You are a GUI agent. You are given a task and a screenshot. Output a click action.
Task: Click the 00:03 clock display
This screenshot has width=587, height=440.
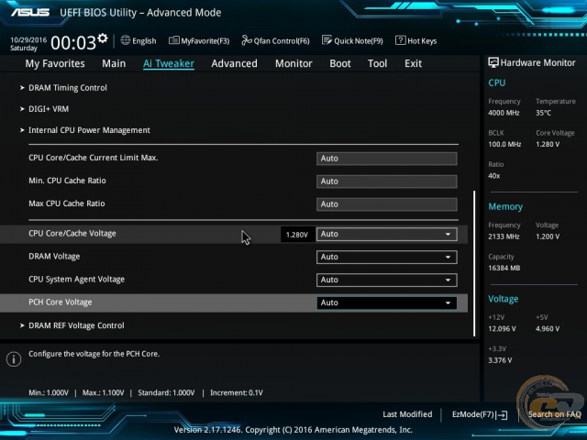pyautogui.click(x=73, y=43)
